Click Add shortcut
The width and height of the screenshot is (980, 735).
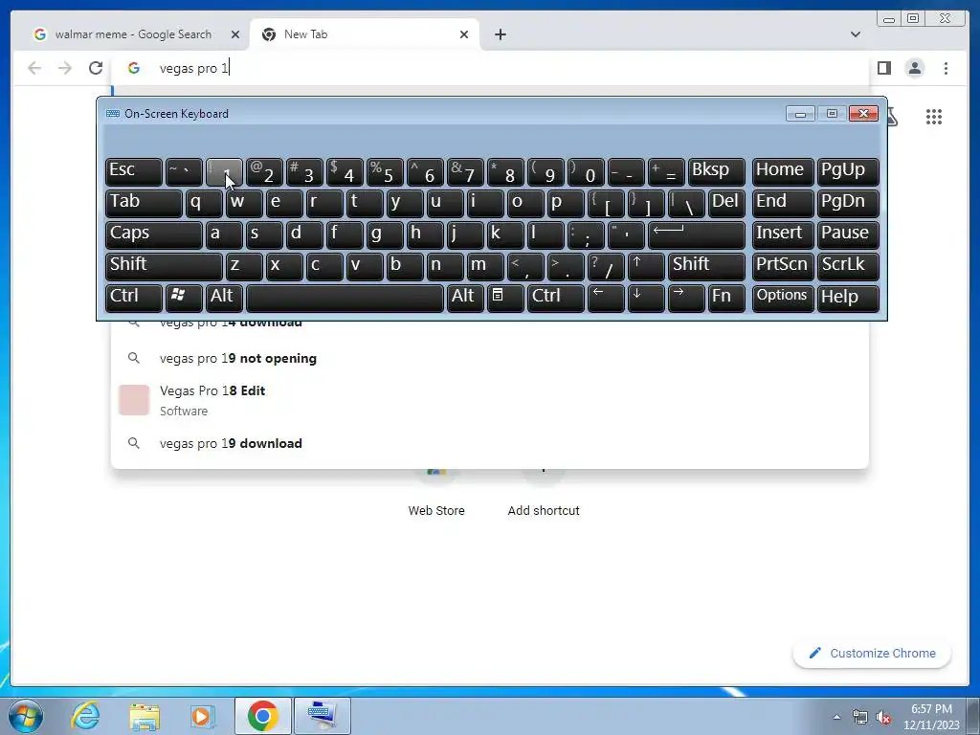pyautogui.click(x=544, y=494)
